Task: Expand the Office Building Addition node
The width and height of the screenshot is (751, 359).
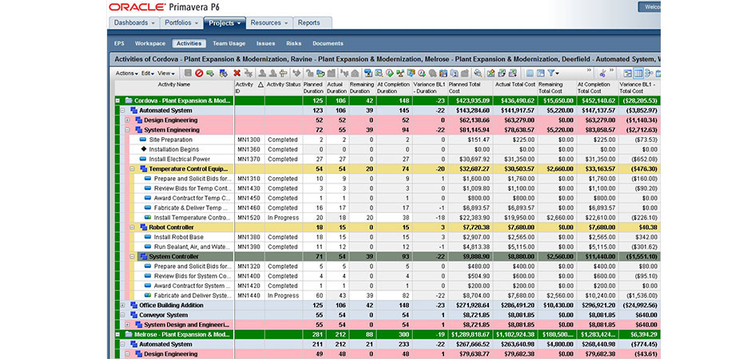Action: (x=124, y=304)
